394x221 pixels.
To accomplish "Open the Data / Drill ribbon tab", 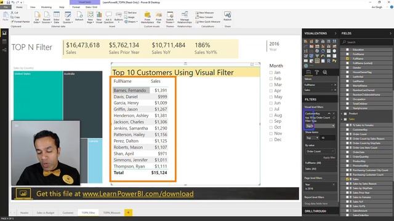I will [x=92, y=7].
